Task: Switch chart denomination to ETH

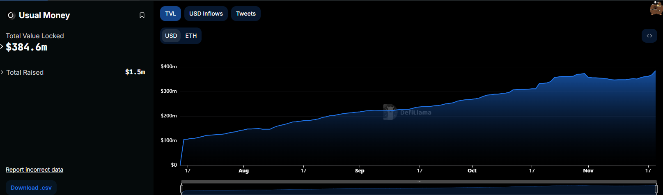Action: click(191, 36)
